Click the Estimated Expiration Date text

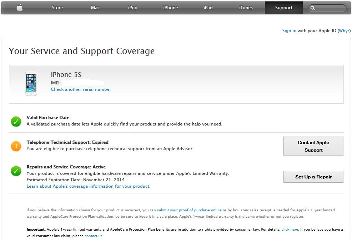coord(75,179)
